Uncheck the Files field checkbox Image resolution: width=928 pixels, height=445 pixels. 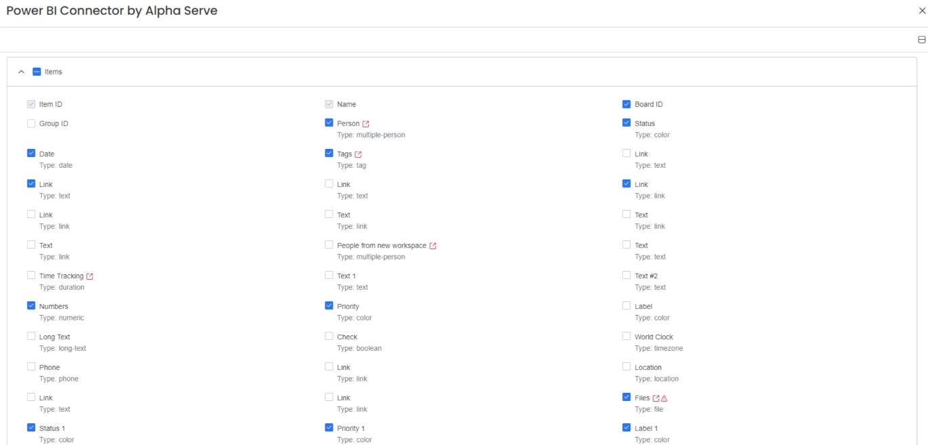(x=626, y=397)
